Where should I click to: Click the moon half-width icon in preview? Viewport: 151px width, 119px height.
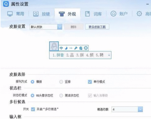click(66, 48)
